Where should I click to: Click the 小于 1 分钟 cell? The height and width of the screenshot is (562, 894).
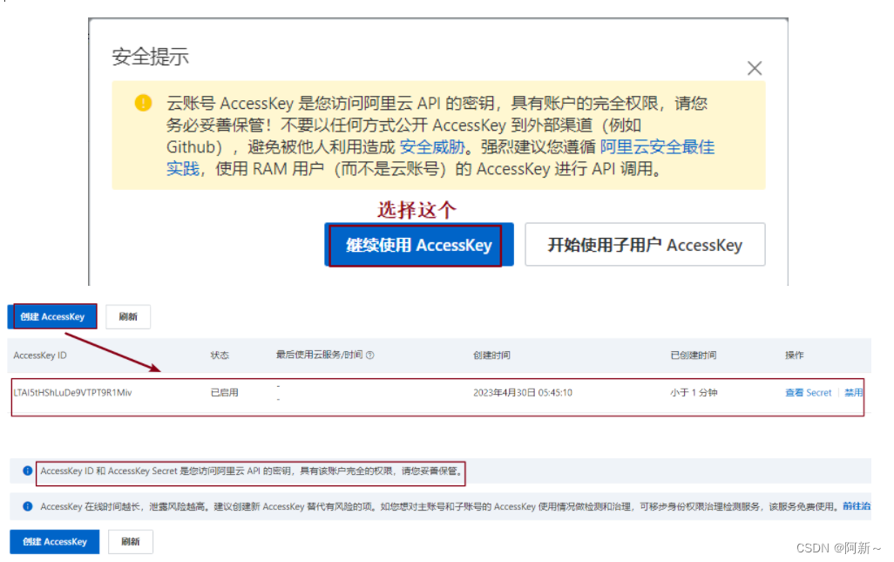pyautogui.click(x=694, y=393)
